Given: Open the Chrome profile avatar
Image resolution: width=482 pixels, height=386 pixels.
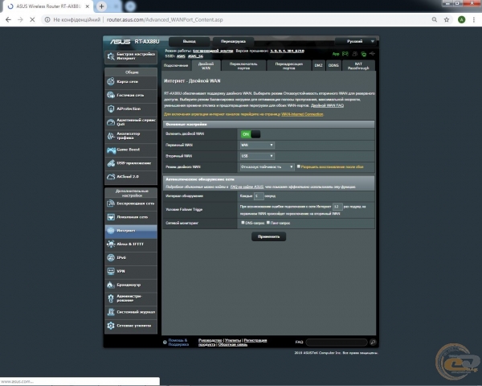Looking at the screenshot, I should point(461,19).
